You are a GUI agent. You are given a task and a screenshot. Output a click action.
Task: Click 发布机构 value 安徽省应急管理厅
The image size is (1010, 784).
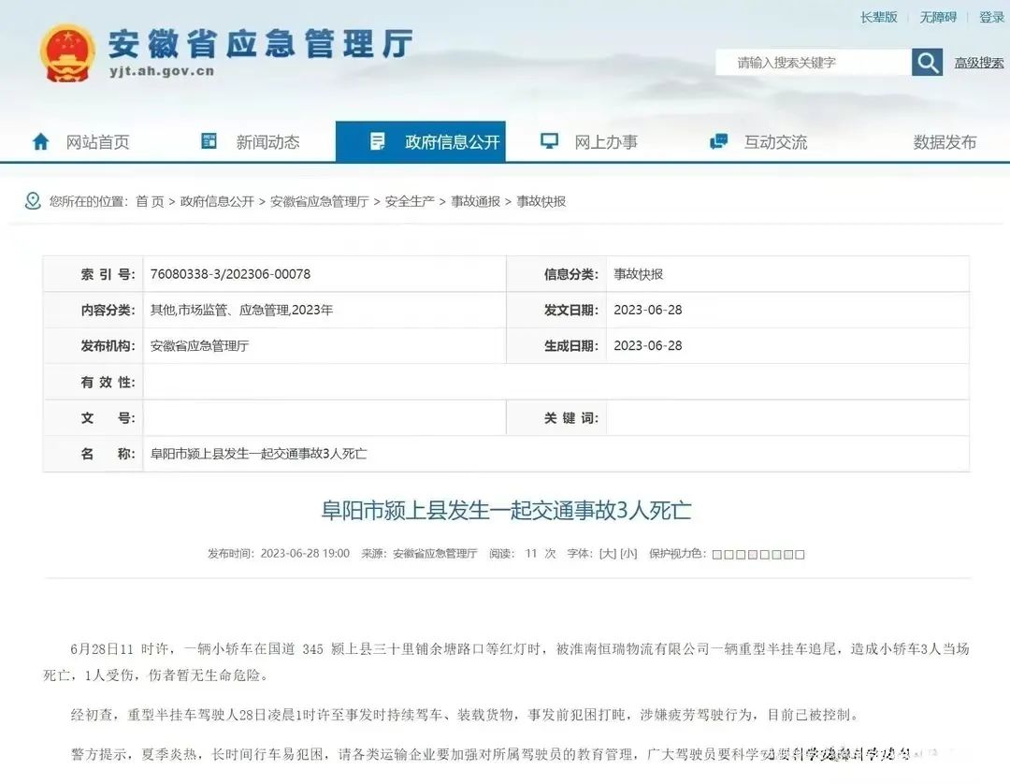[200, 346]
